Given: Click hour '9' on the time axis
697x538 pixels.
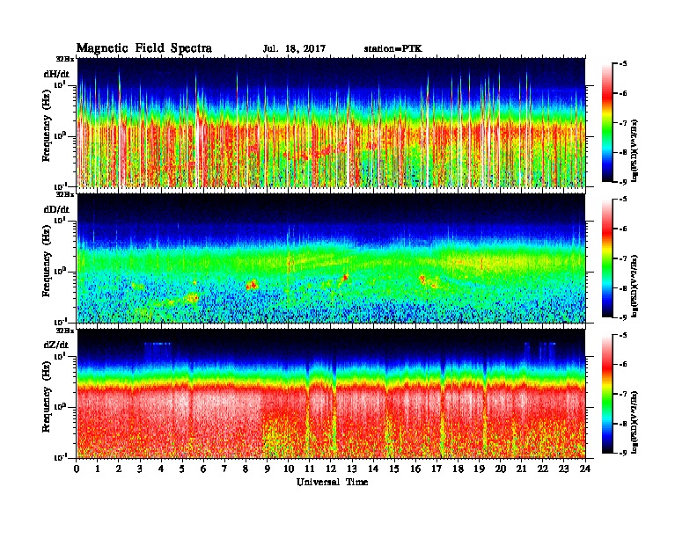Looking at the screenshot, I should 268,469.
